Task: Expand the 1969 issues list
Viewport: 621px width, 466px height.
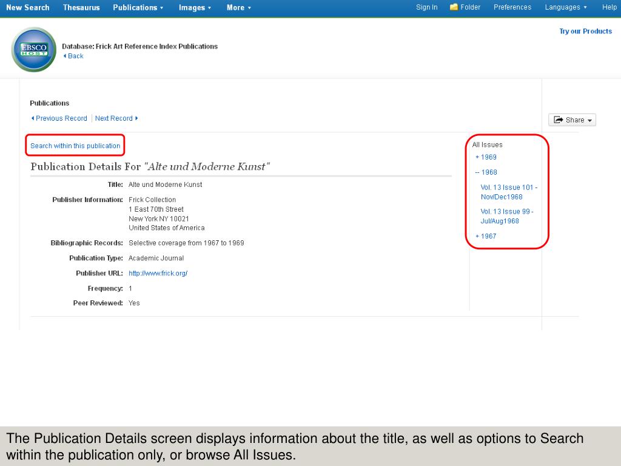Action: pyautogui.click(x=486, y=157)
